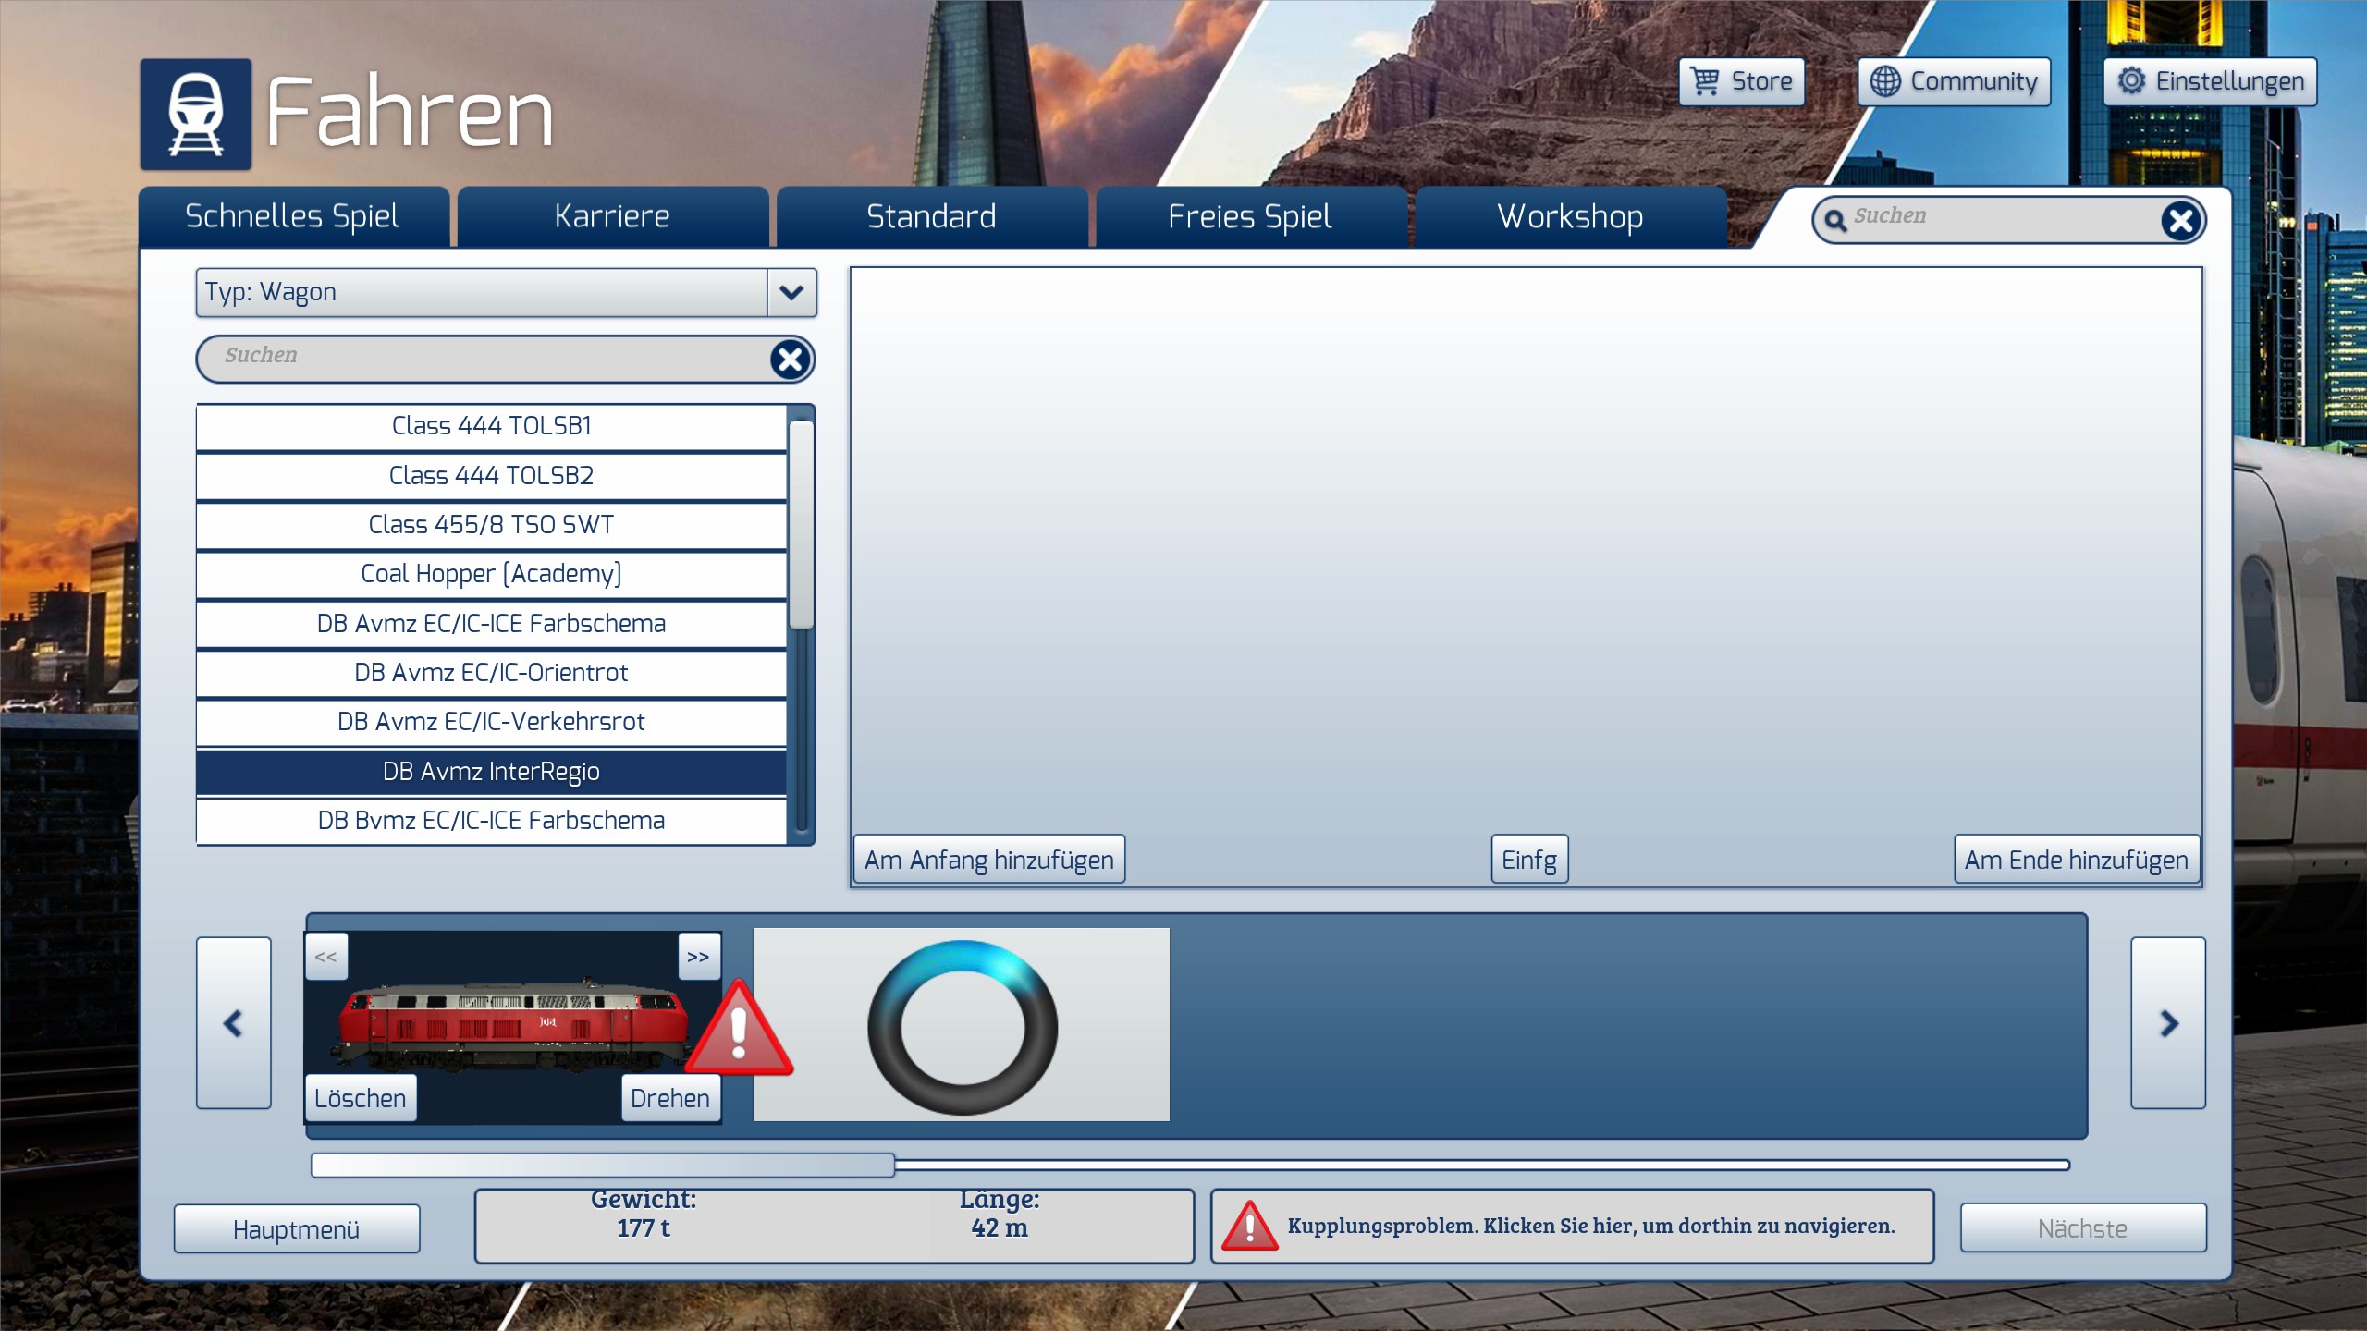Select DB Avmz EC/IC-Orientrot wagon
The image size is (2367, 1331).
point(491,673)
